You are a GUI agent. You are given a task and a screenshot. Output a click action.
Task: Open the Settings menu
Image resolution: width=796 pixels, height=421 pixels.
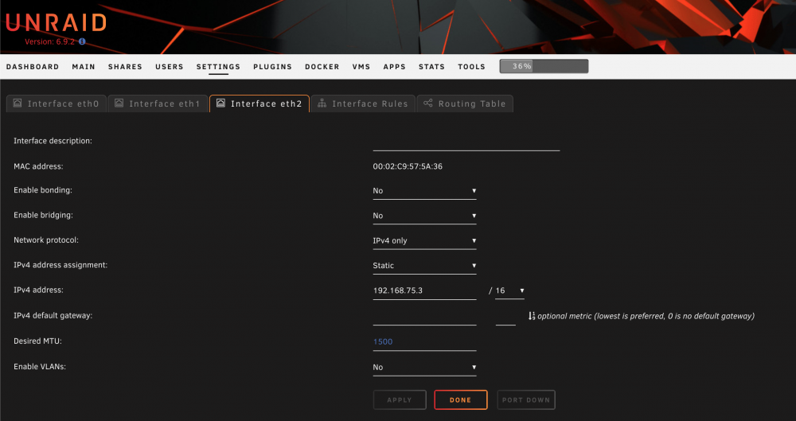(218, 67)
